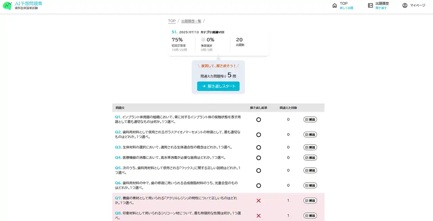Click the red X result mark for Q7

258,201
